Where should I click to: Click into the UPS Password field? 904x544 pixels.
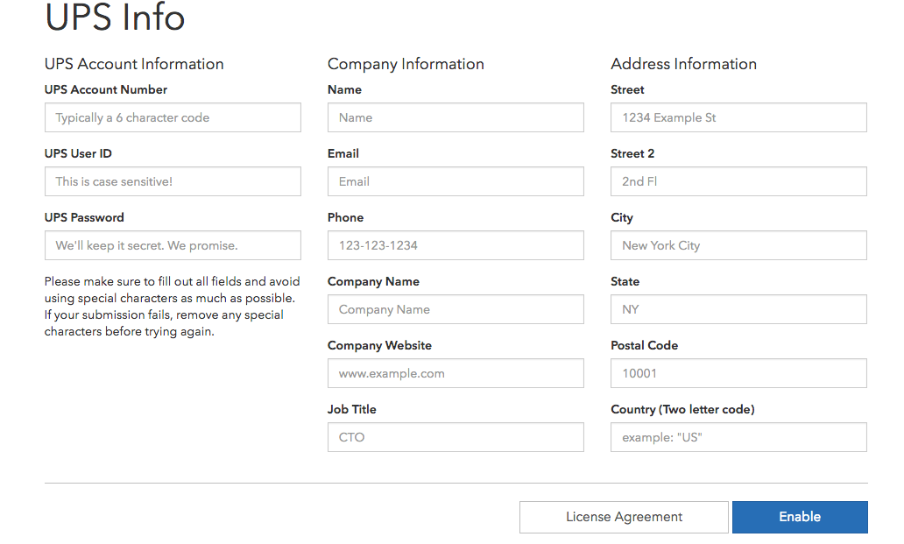[x=173, y=245]
